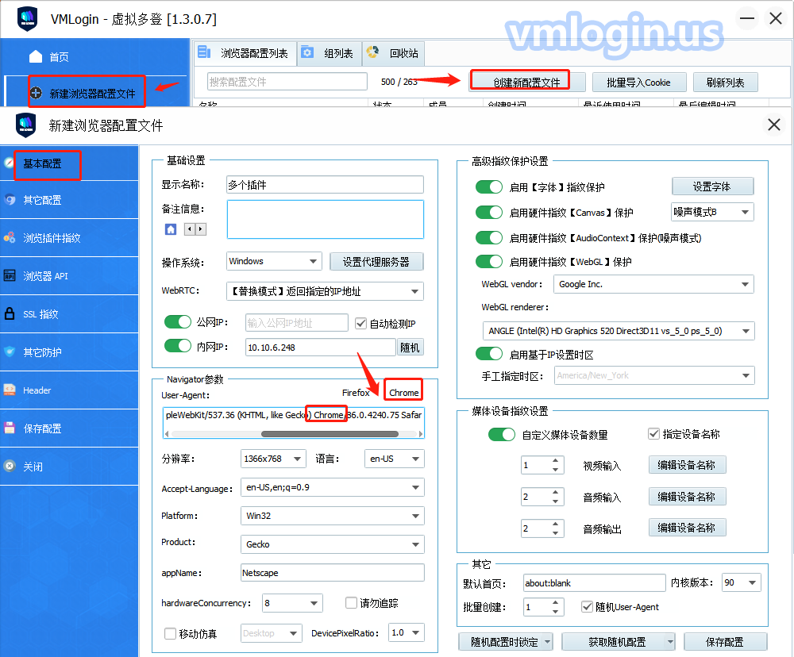This screenshot has height=657, width=794.
Task: Click the Header sidebar icon
Action: coord(10,390)
